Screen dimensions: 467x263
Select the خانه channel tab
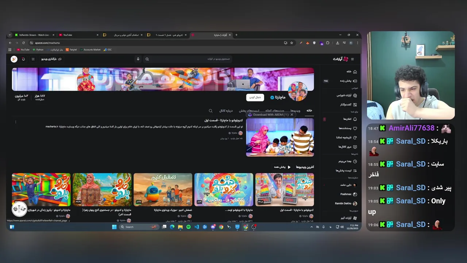click(309, 110)
